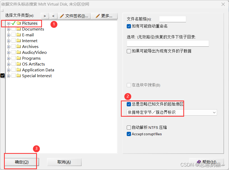Click the 帮助 help book icon
Image resolution: width=229 pixels, height=170 pixels.
pos(199,162)
